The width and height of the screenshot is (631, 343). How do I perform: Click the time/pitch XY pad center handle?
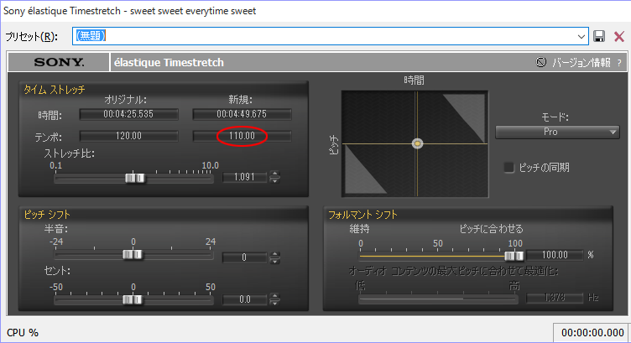point(417,143)
